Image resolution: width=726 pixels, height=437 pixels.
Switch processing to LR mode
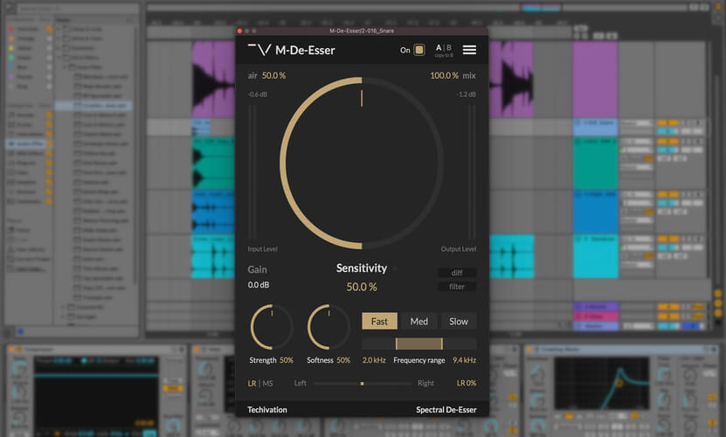pyautogui.click(x=252, y=383)
